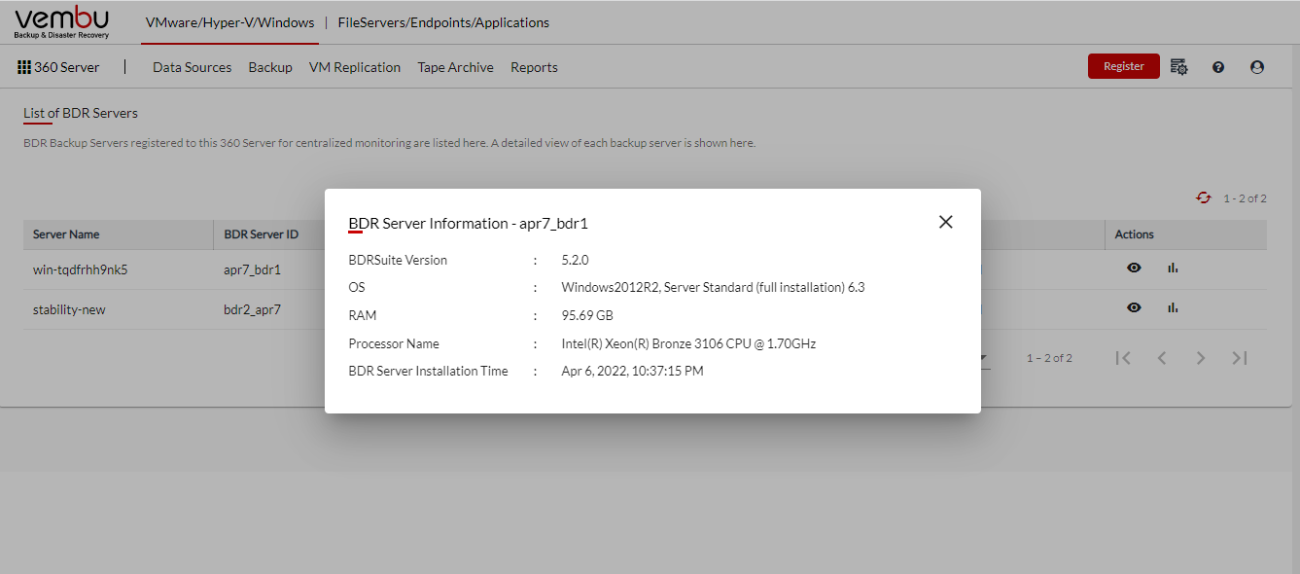This screenshot has width=1300, height=574.
Task: Click the Processor Name label
Action: [x=394, y=343]
